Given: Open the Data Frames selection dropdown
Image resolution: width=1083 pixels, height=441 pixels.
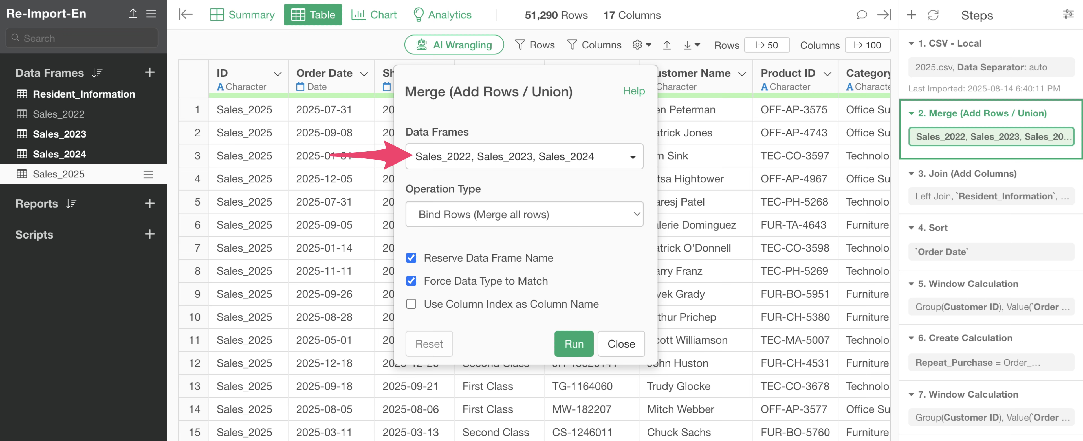Looking at the screenshot, I should point(524,156).
